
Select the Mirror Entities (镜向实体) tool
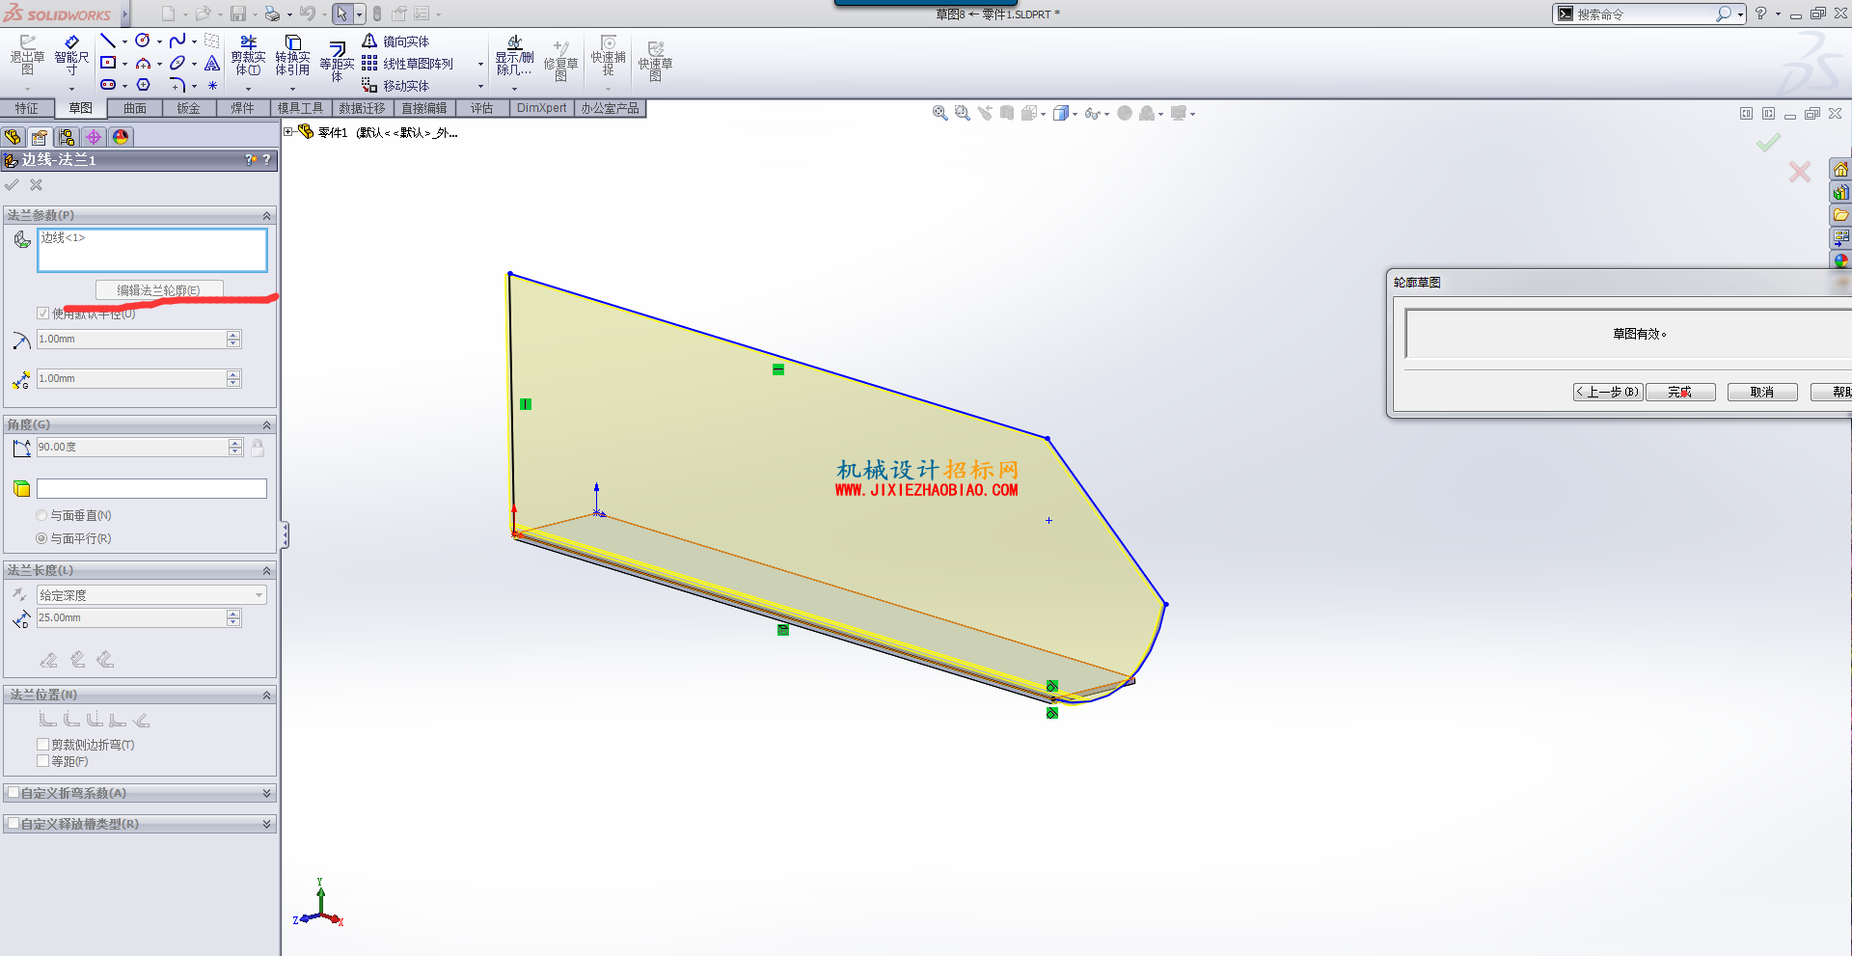pos(395,41)
